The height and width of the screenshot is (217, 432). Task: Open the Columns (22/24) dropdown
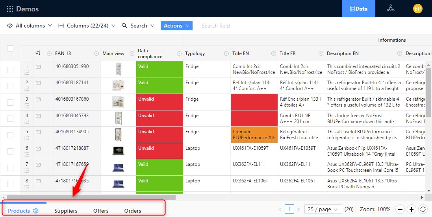click(87, 26)
